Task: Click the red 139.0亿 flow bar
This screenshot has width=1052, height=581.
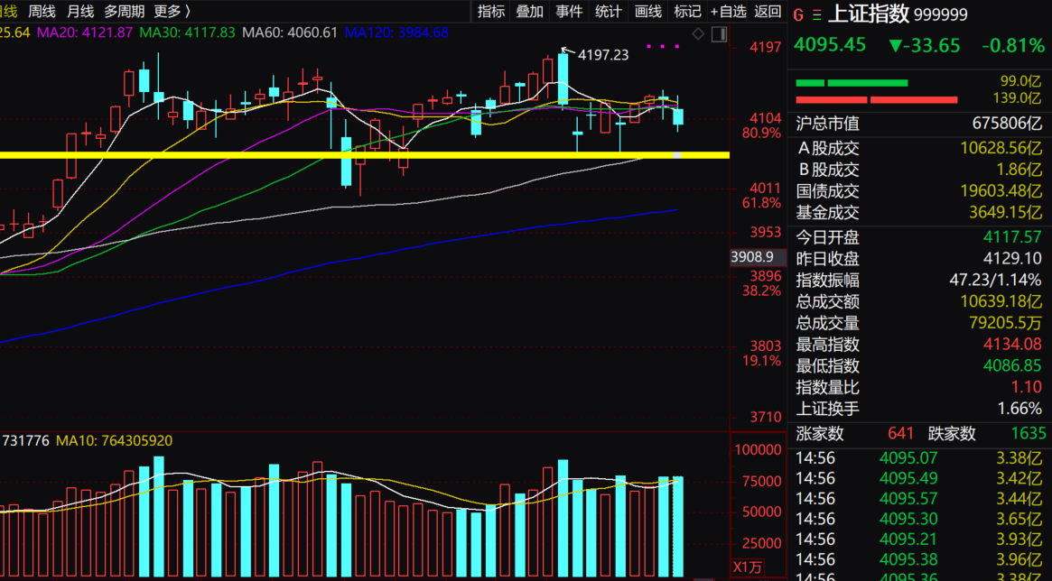Action: 876,100
